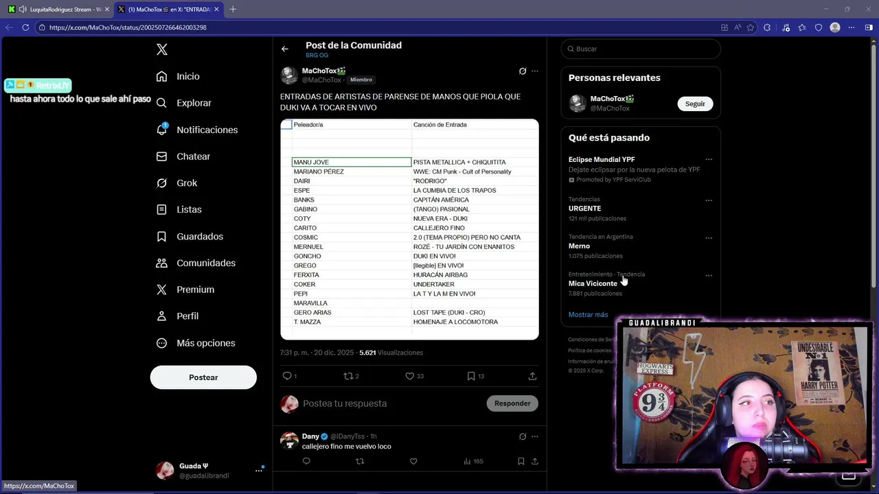Open 5.621 Visualizaciones link
This screenshot has width=879, height=494.
click(391, 353)
